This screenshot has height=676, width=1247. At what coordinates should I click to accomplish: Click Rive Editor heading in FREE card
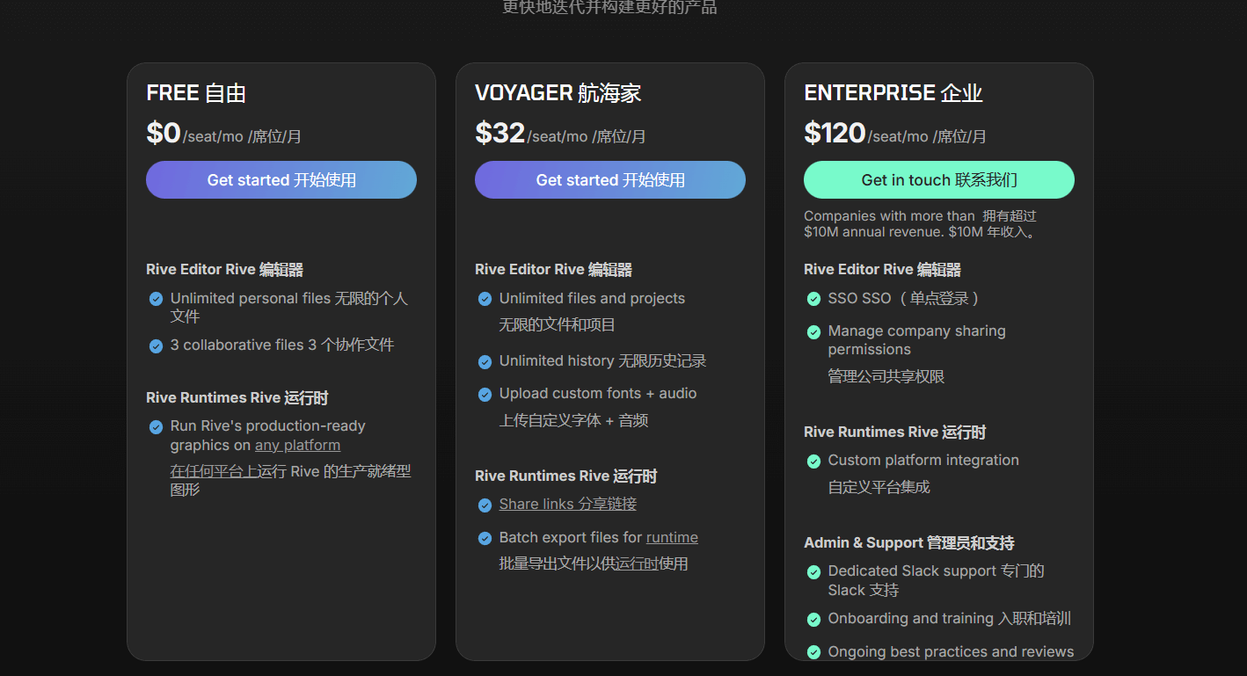coord(224,270)
